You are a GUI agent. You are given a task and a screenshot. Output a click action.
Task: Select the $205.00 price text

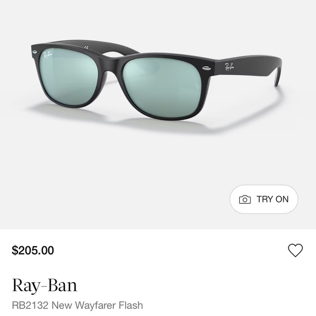coord(33,250)
